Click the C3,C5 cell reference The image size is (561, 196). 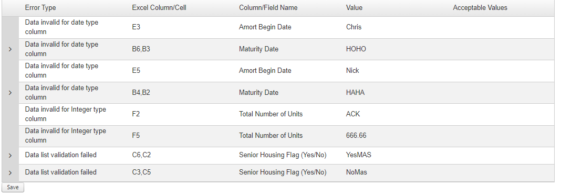[x=141, y=172]
